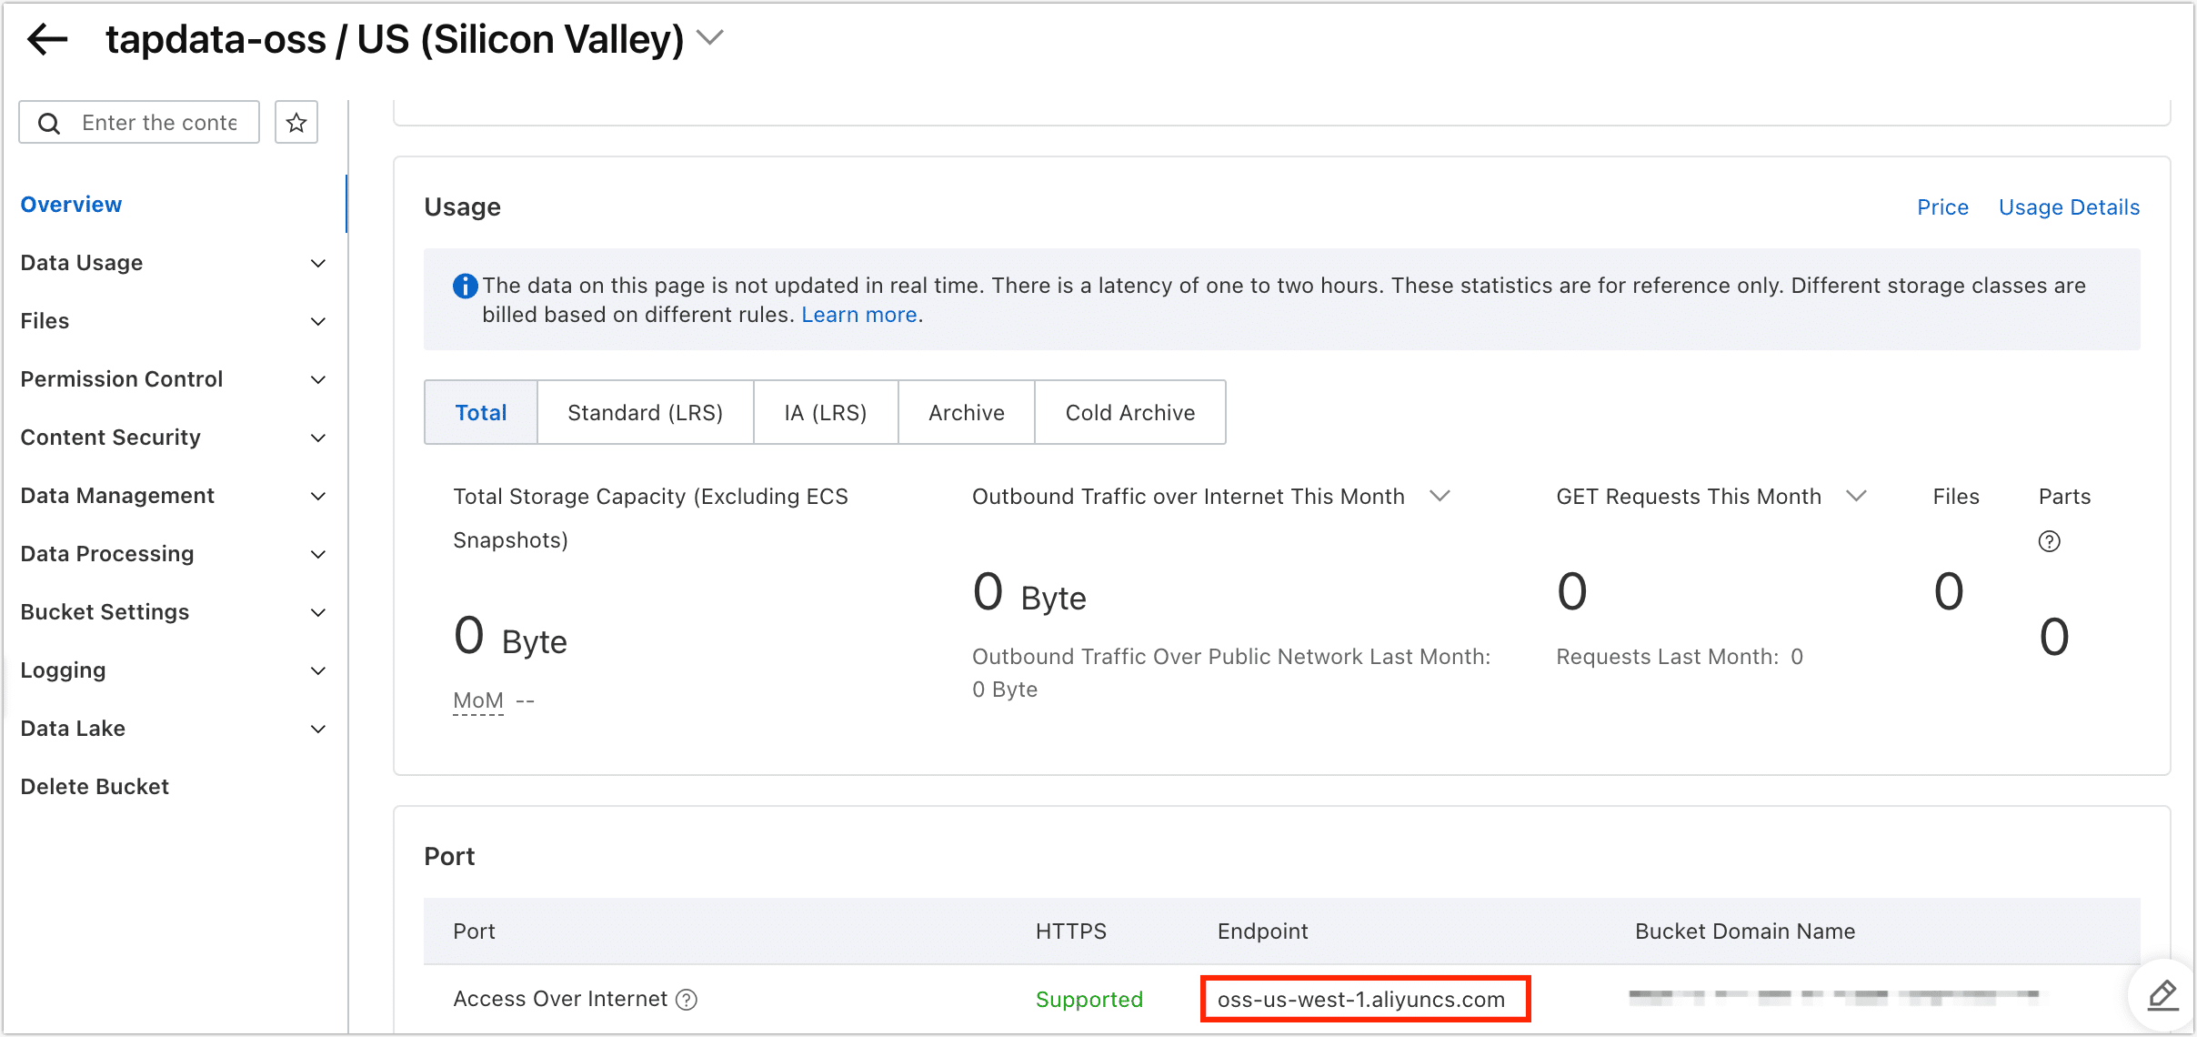The width and height of the screenshot is (2197, 1037).
Task: Click the floating edit pencil icon
Action: tap(2162, 995)
